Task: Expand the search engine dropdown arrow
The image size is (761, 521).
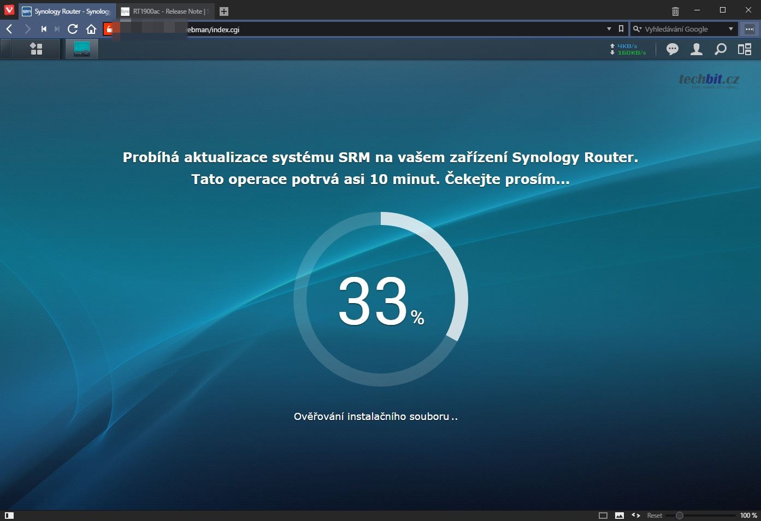Action: (x=731, y=29)
